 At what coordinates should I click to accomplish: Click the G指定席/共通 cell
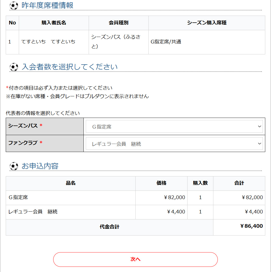coord(166,42)
